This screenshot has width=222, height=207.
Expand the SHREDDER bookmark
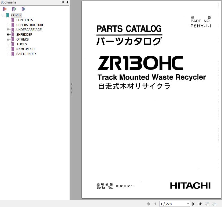8,34
